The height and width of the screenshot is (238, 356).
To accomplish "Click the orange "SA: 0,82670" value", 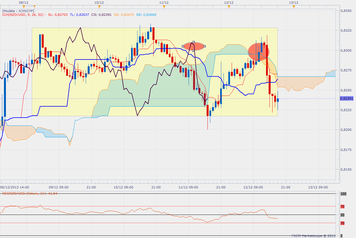I will tap(124, 15).
